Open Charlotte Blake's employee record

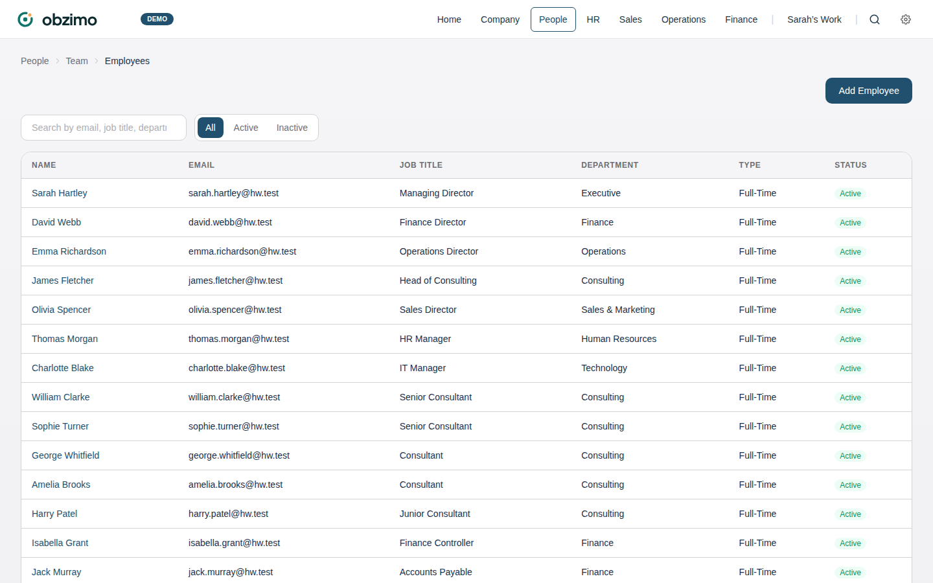tap(63, 368)
